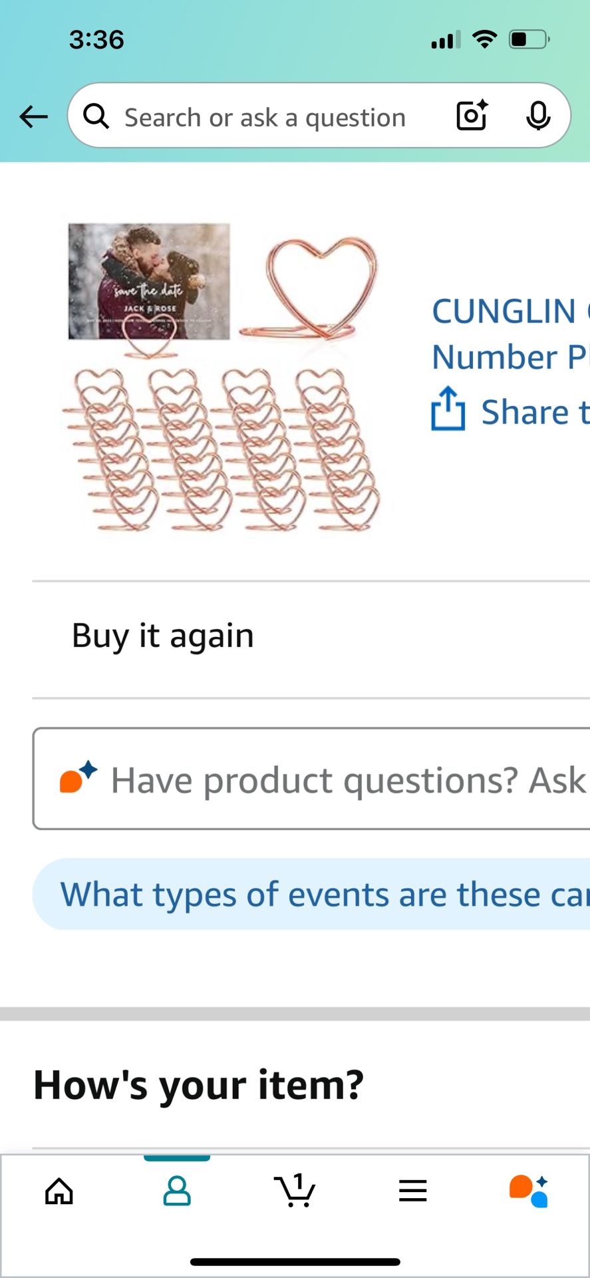The image size is (590, 1278).
Task: Open the account profile tab
Action: (177, 1191)
